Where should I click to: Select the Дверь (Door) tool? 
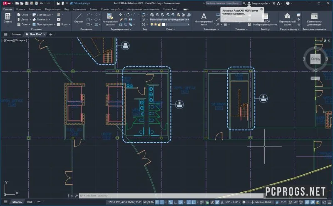[x=23, y=20]
